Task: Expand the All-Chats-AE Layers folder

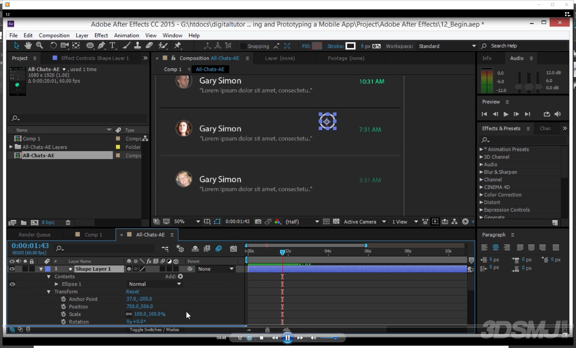Action: tap(11, 147)
